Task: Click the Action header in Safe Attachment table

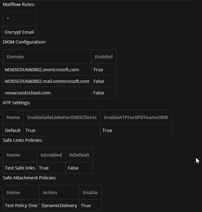Action: [59, 193]
